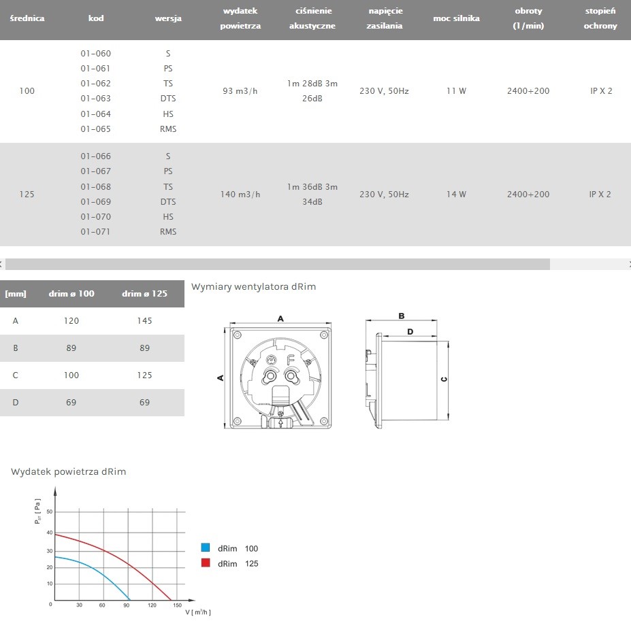Select the 'drim ø 100' dimensions header
This screenshot has width=631, height=621.
(x=71, y=294)
